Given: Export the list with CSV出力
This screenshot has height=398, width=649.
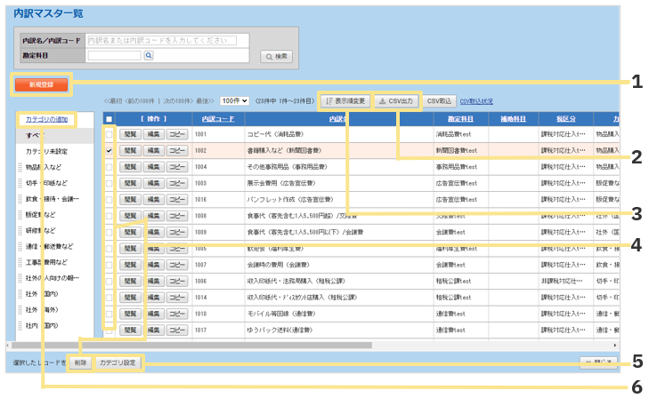Looking at the screenshot, I should 395,101.
